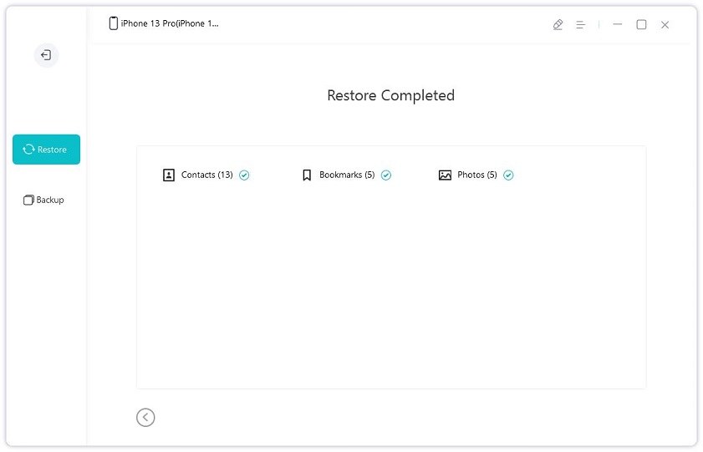Viewport: 703px width, 452px height.
Task: Open the Restore tab in sidebar
Action: click(x=46, y=150)
